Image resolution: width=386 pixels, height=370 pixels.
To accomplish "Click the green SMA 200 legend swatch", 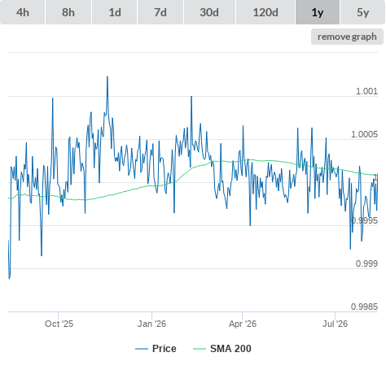I will click(x=200, y=349).
